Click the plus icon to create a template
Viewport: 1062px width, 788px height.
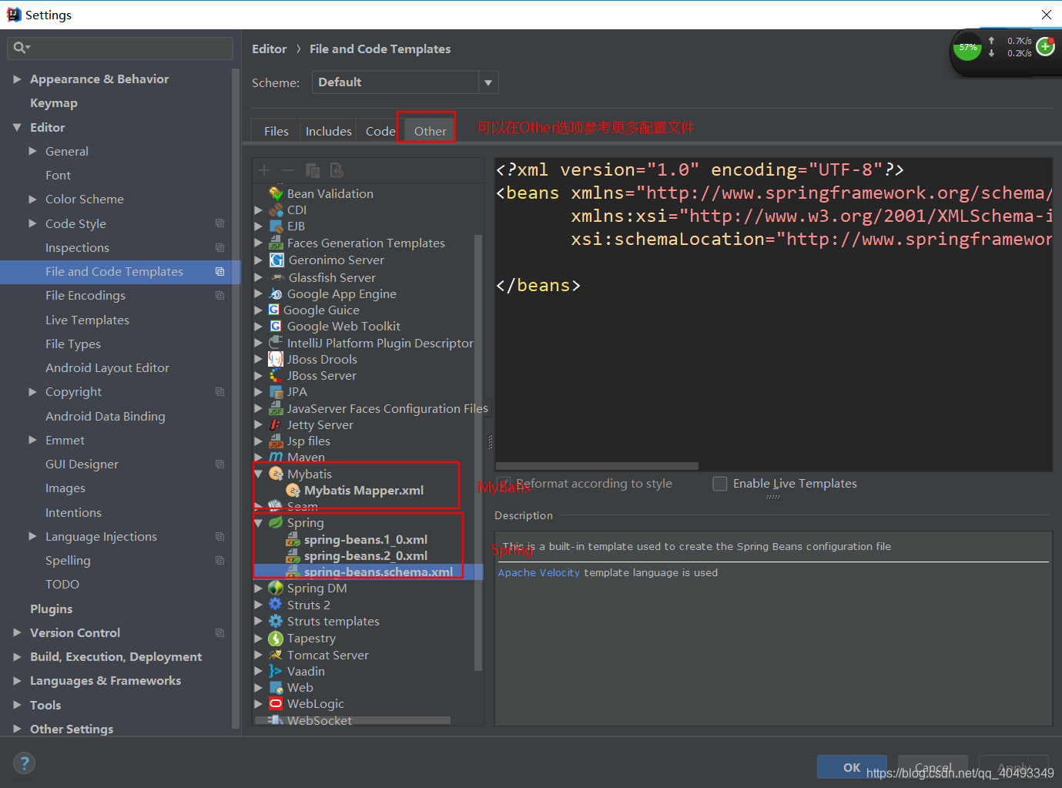(x=264, y=170)
